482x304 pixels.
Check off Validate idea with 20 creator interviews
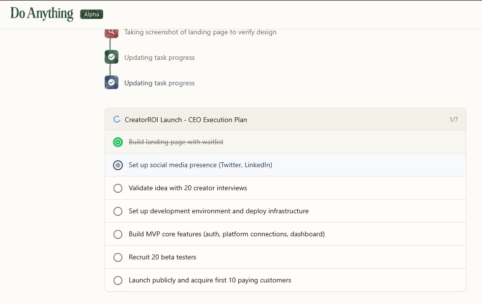pos(118,188)
